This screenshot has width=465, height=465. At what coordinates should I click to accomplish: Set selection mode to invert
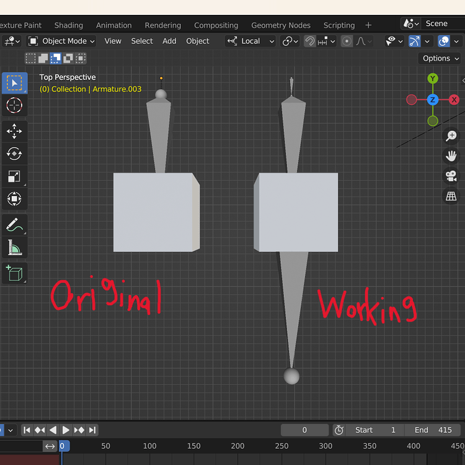pos(68,58)
